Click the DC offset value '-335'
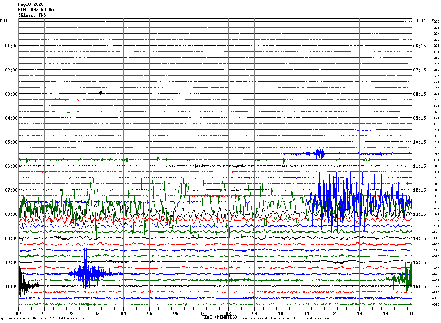 click(436, 298)
